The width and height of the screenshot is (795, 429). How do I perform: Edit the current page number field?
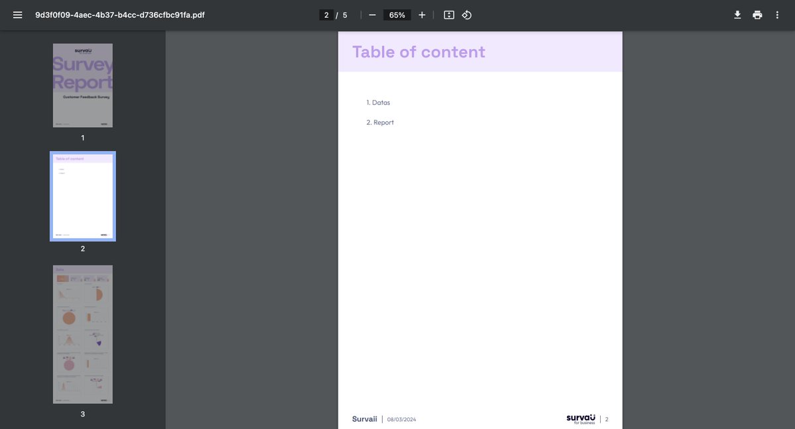(326, 15)
